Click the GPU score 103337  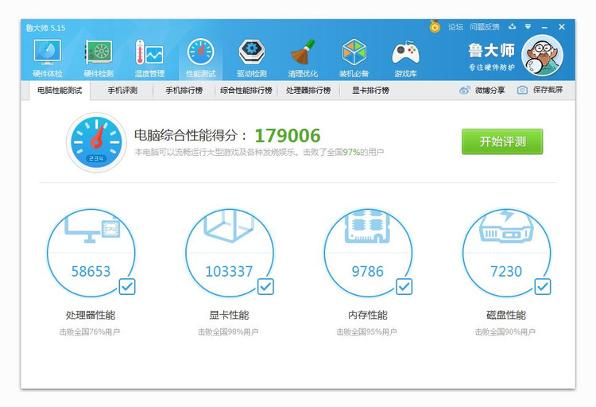(x=229, y=271)
